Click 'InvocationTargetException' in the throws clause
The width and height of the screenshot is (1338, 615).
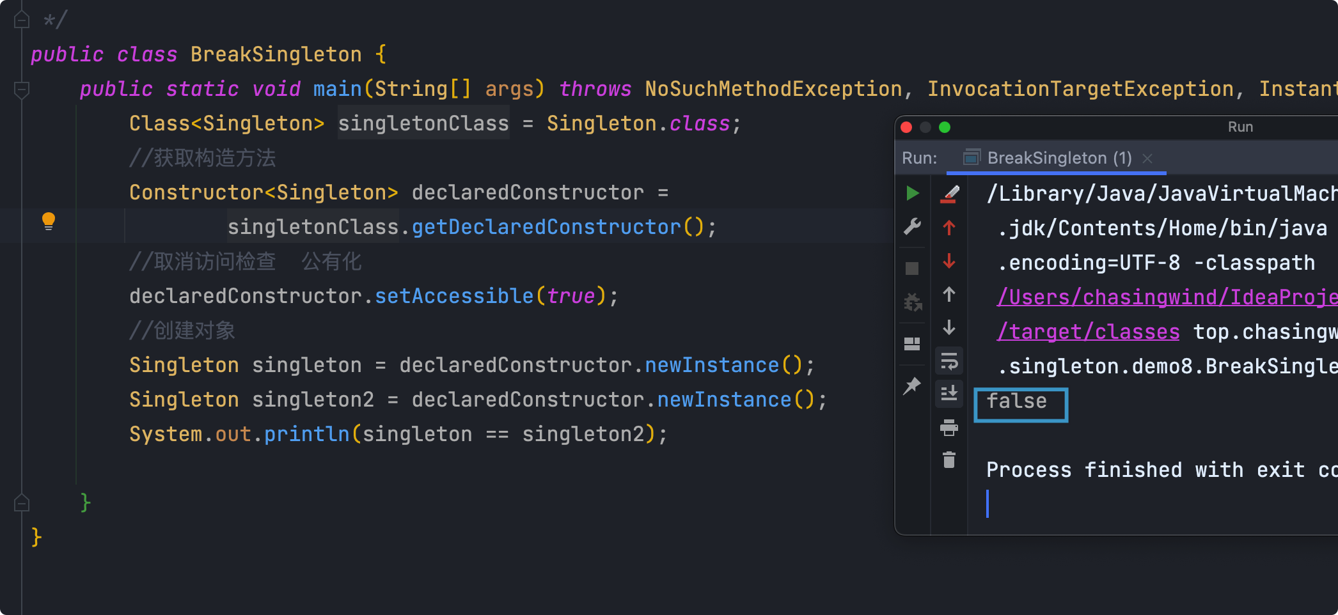(1081, 89)
